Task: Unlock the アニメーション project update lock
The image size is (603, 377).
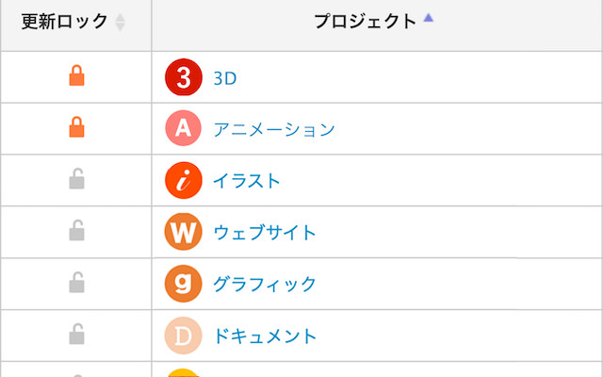Action: click(x=76, y=127)
